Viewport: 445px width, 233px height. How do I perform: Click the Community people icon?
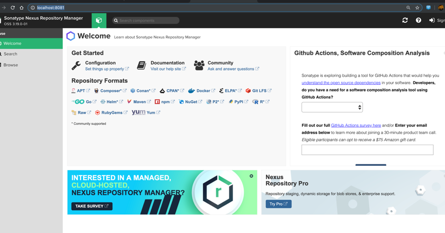199,65
